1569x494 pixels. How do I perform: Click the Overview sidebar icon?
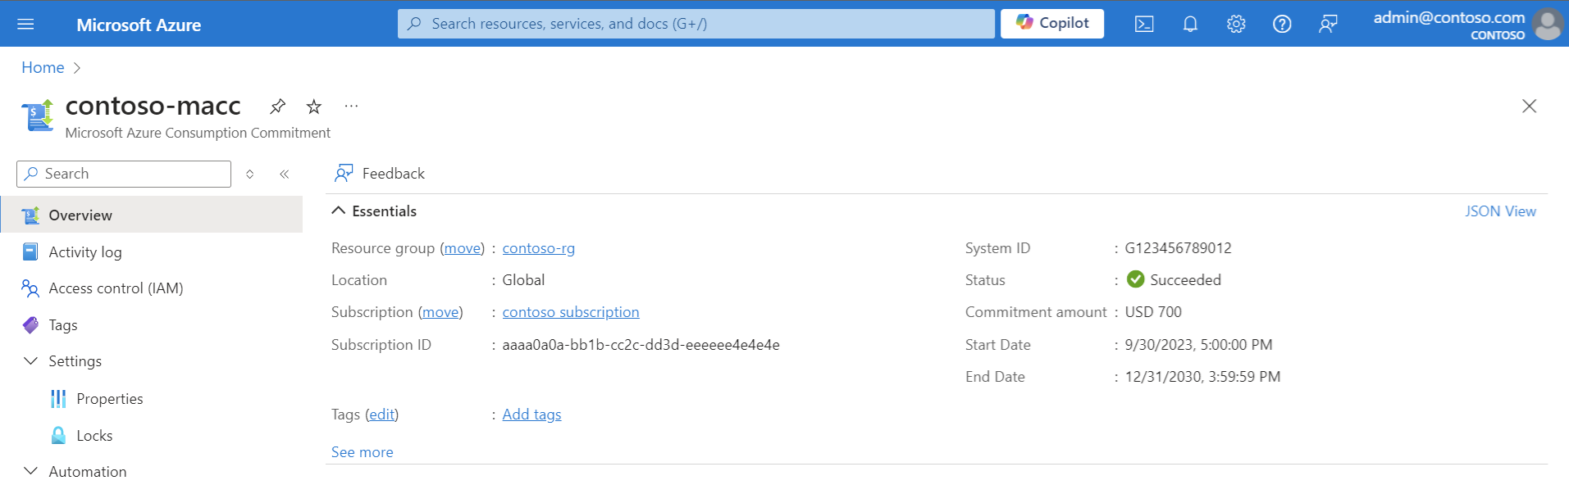(x=30, y=215)
